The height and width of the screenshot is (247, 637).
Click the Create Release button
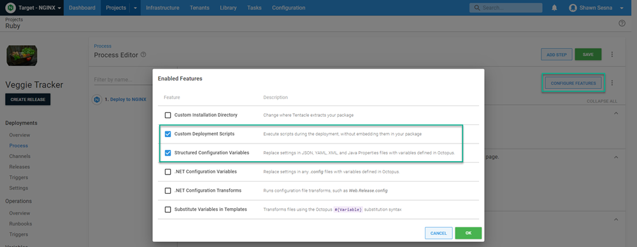click(x=27, y=100)
